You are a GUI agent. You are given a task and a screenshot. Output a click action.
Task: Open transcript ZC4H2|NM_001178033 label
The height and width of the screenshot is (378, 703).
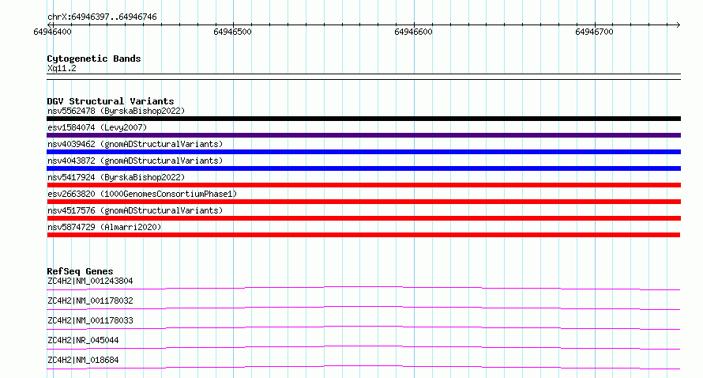point(90,320)
